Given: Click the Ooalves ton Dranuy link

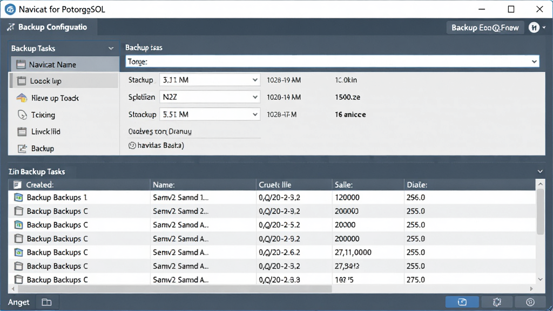Looking at the screenshot, I should click(x=160, y=132).
